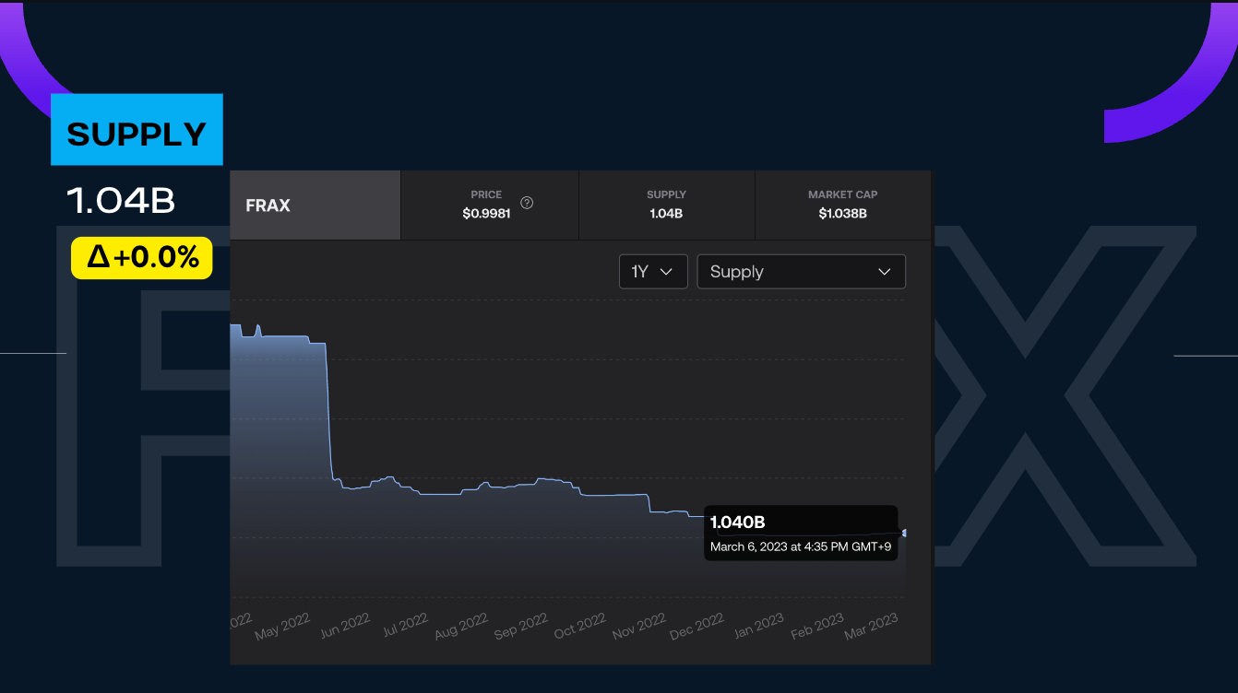Click the Aug 2022 axis label
The height and width of the screenshot is (693, 1238).
(460, 627)
